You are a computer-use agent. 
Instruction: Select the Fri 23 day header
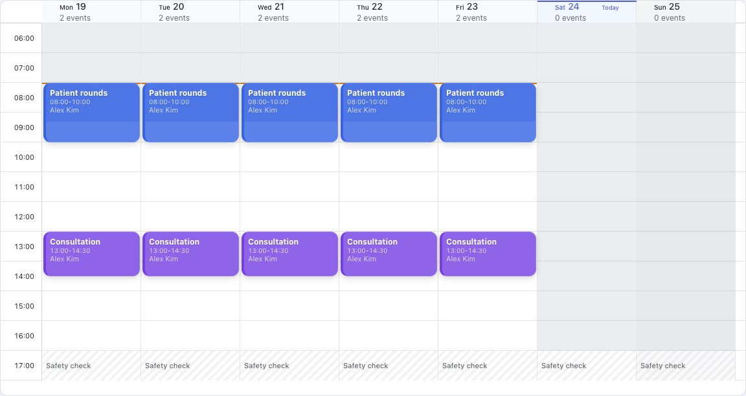point(488,12)
